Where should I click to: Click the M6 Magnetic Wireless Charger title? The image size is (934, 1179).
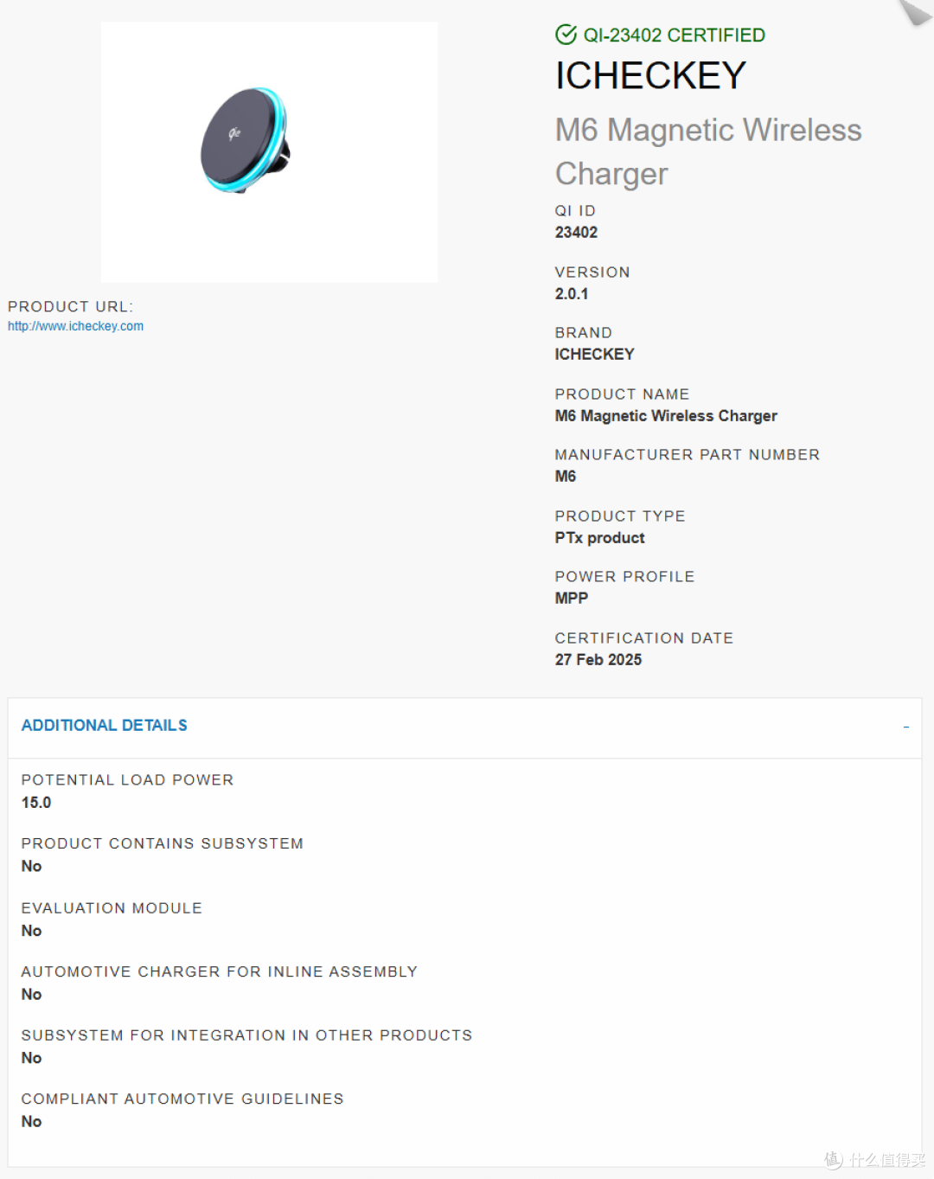pos(708,151)
